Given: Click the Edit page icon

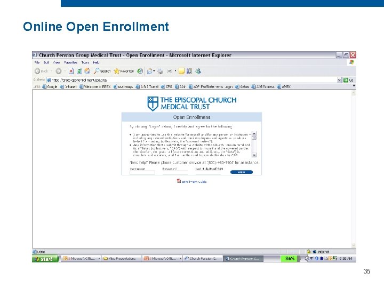Looking at the screenshot, I should tap(169, 71).
